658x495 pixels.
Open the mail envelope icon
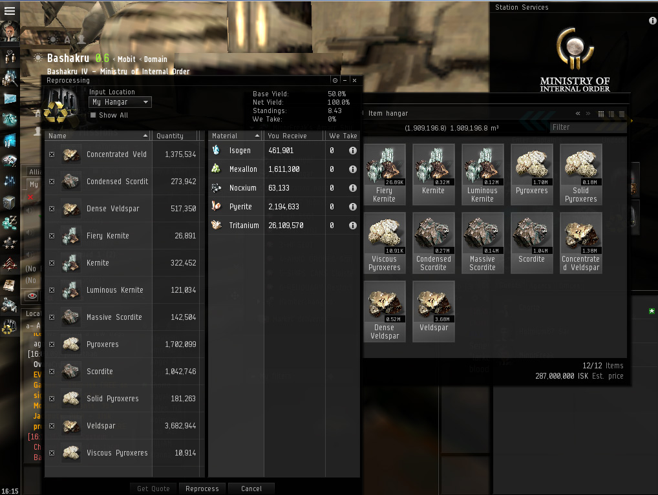(9, 99)
